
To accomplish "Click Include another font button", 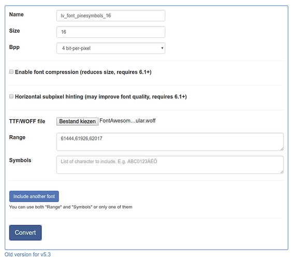I will (x=34, y=196).
